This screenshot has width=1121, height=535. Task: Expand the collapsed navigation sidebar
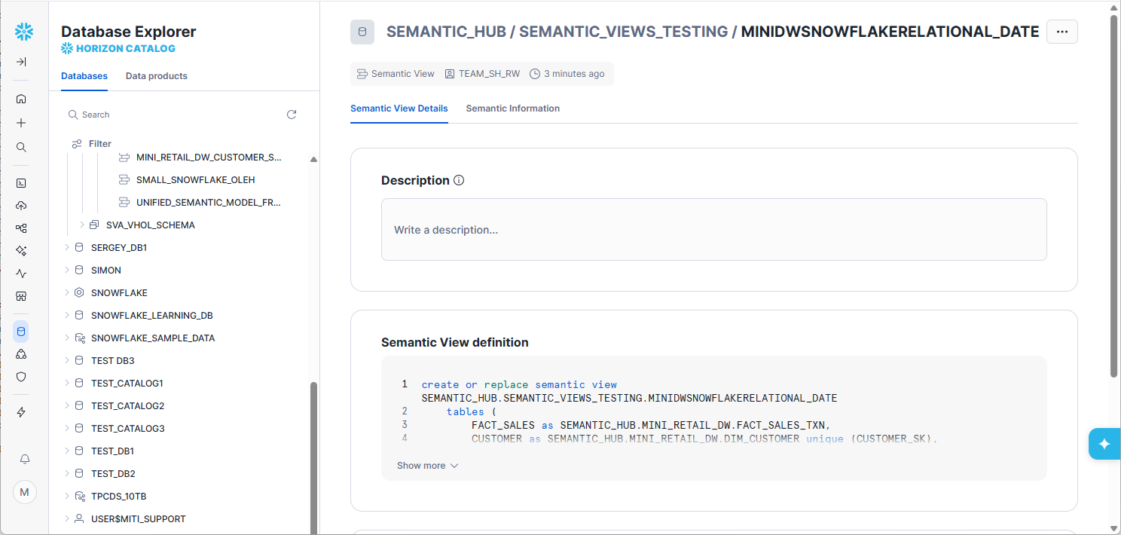coord(21,62)
